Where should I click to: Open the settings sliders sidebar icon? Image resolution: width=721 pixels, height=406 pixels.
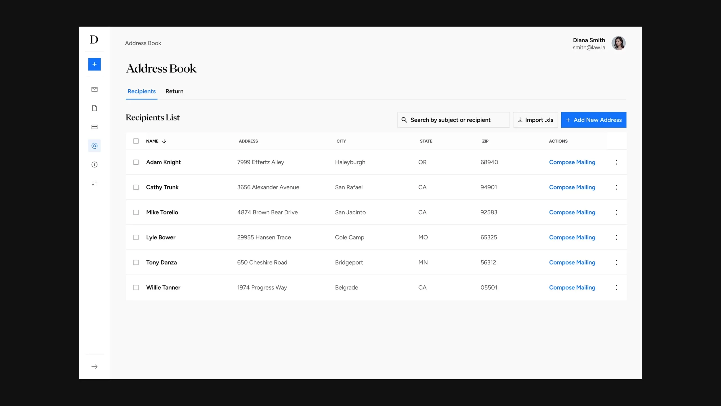point(94,183)
